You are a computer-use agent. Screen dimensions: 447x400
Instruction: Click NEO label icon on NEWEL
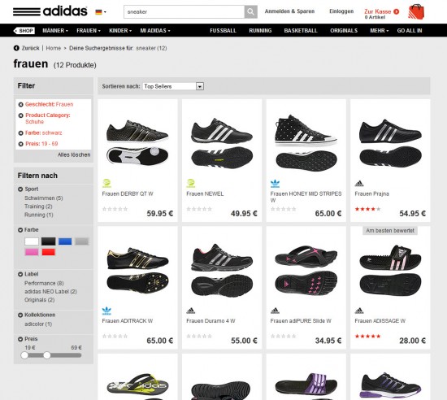pyautogui.click(x=191, y=183)
